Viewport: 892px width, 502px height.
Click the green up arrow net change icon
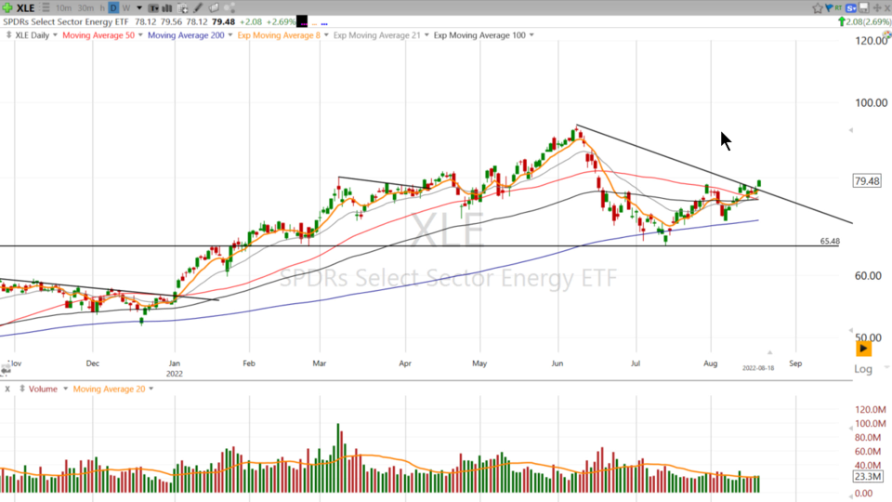(842, 21)
